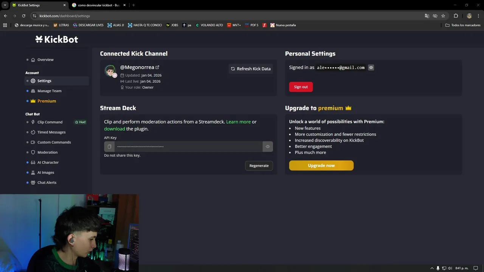Click the eye-off tracking icon in address bar
Screen dimensions: 484x272
point(435,16)
